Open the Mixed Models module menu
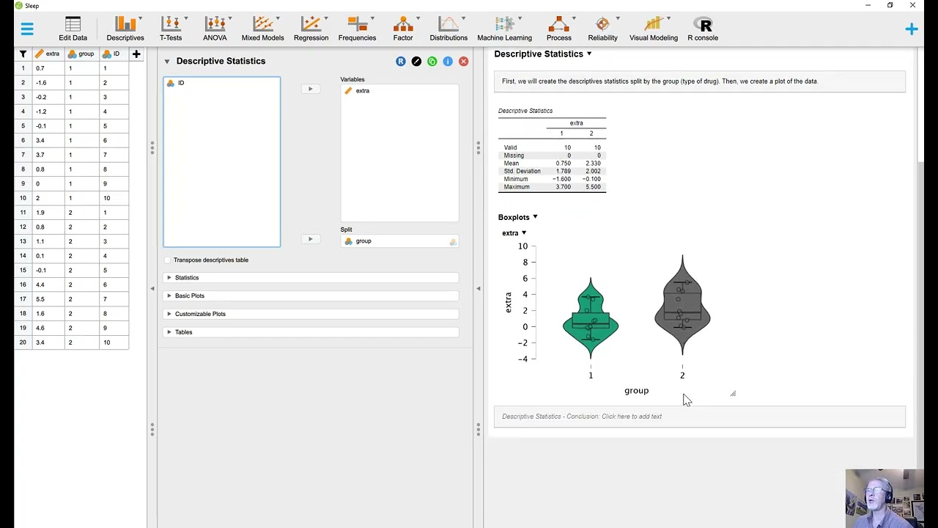This screenshot has height=528, width=938. (x=262, y=29)
